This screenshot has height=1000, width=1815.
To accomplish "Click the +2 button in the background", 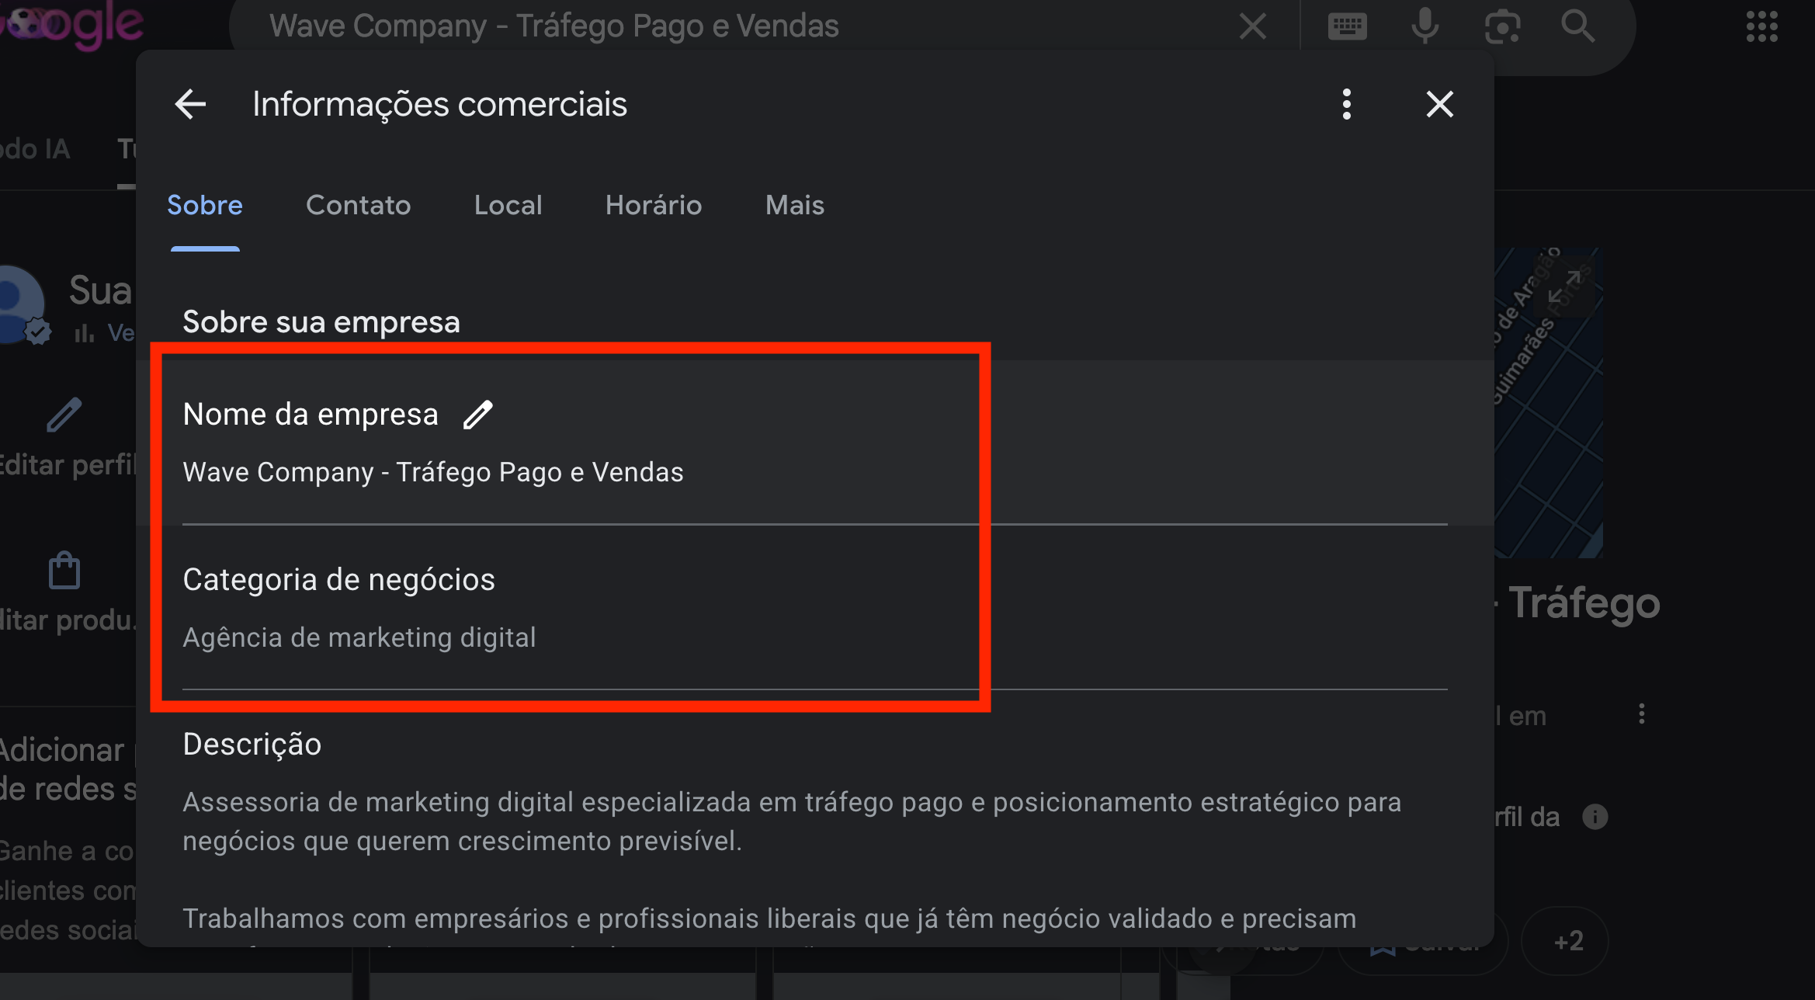I will click(1565, 941).
